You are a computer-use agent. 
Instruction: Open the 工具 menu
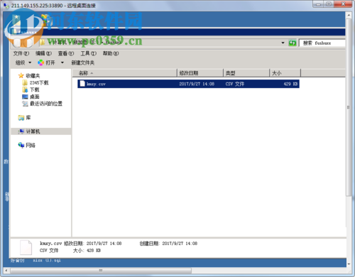click(x=89, y=53)
